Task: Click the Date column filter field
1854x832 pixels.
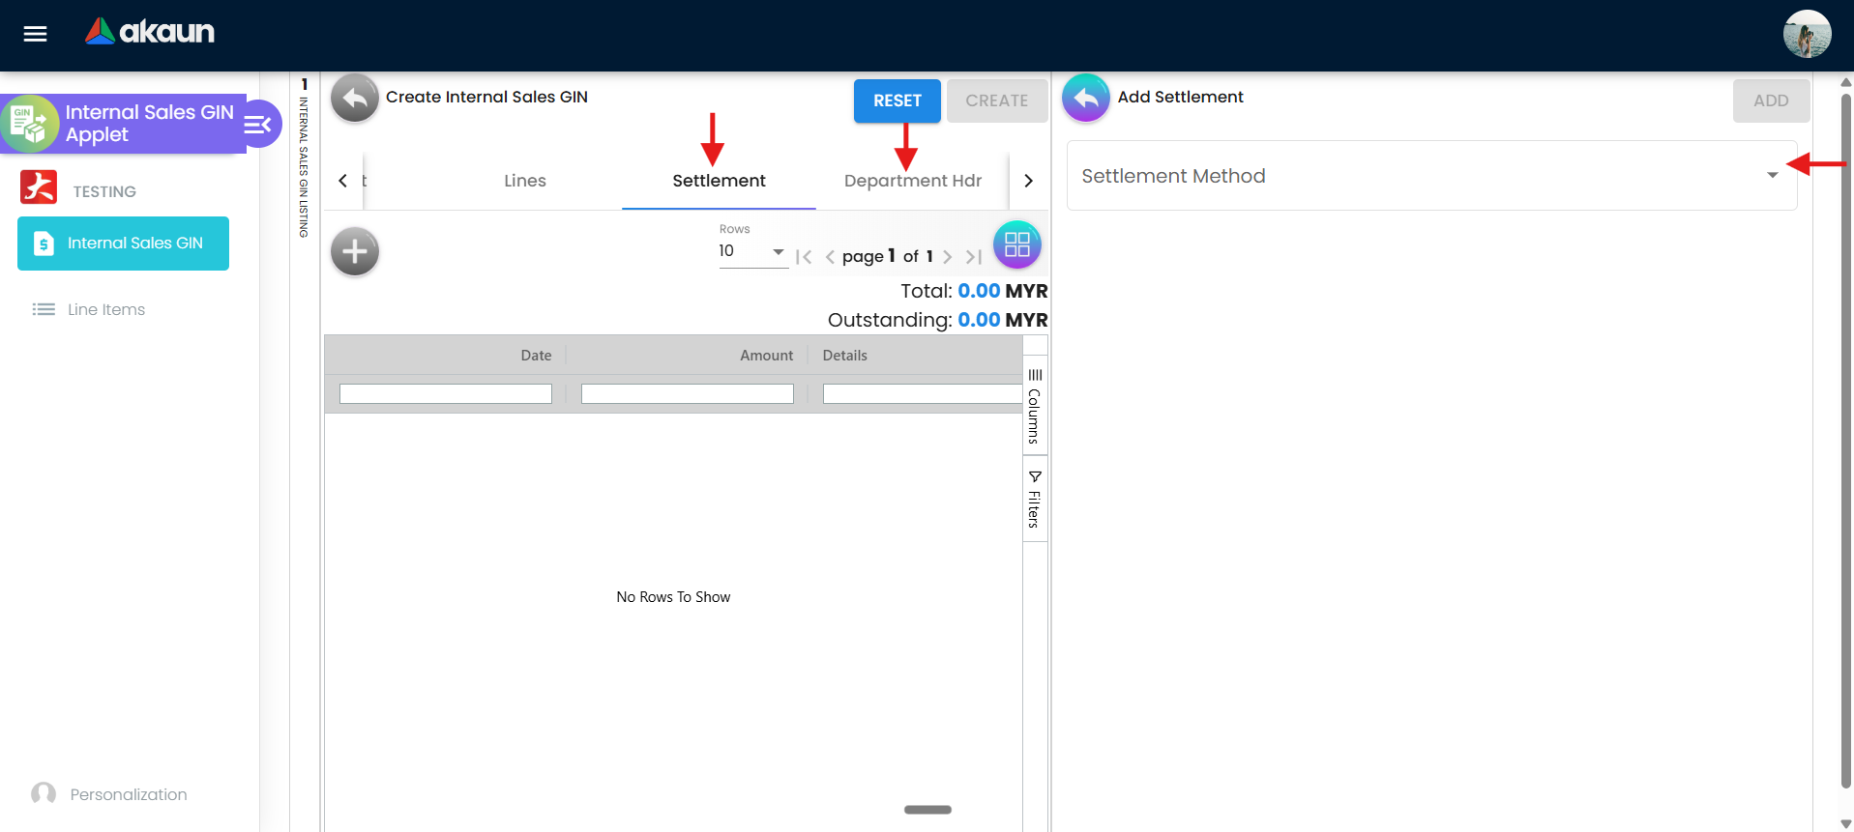Action: [x=445, y=394]
